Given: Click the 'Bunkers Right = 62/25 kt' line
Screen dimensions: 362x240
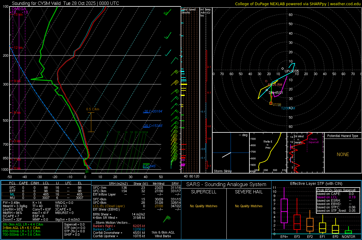Looking at the screenshot, I should coord(119,226).
